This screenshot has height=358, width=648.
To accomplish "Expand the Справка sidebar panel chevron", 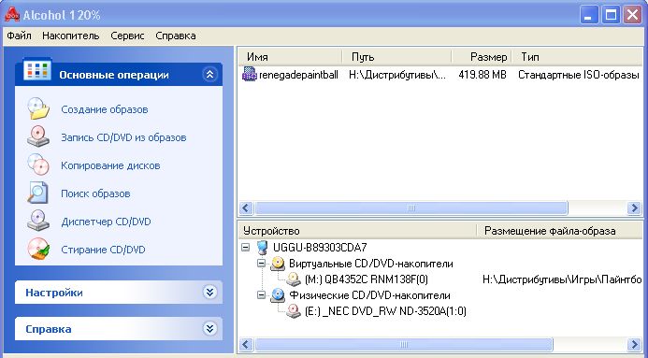I will coord(210,329).
